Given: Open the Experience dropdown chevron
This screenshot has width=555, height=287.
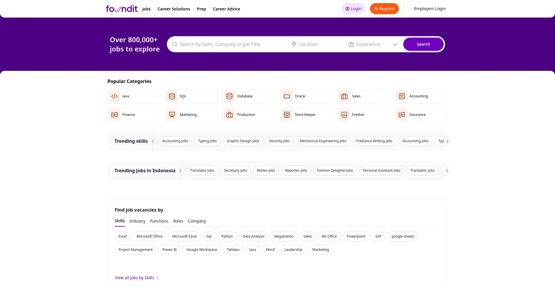Looking at the screenshot, I should [x=395, y=44].
